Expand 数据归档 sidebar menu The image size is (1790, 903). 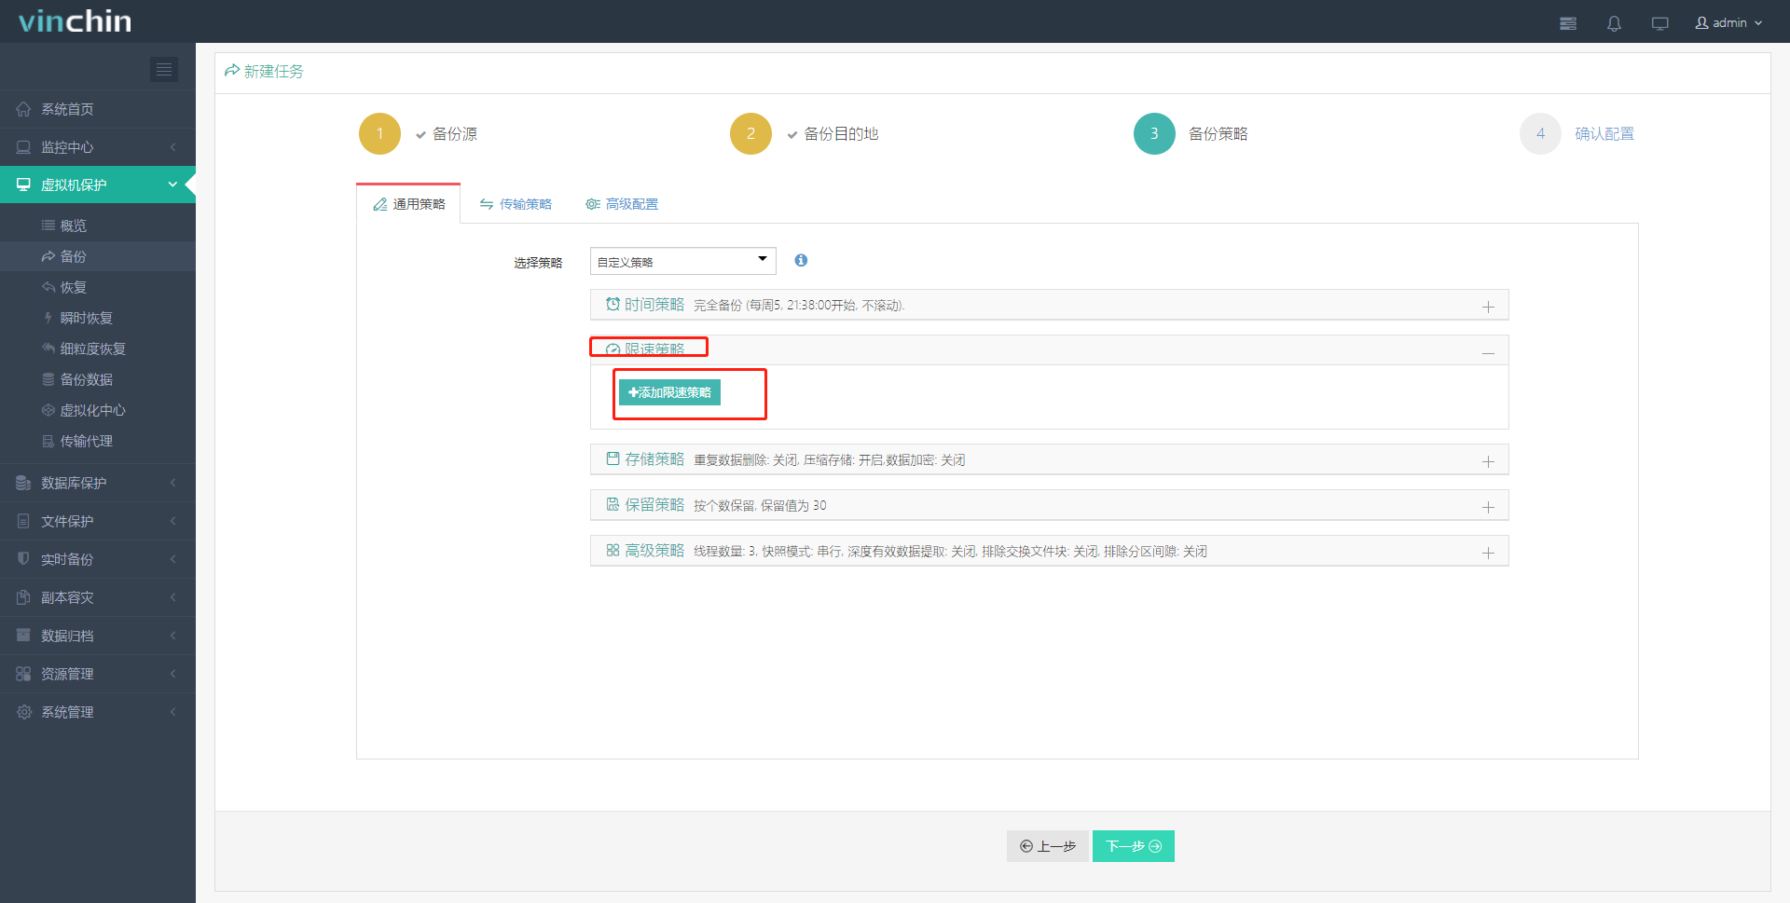click(98, 636)
